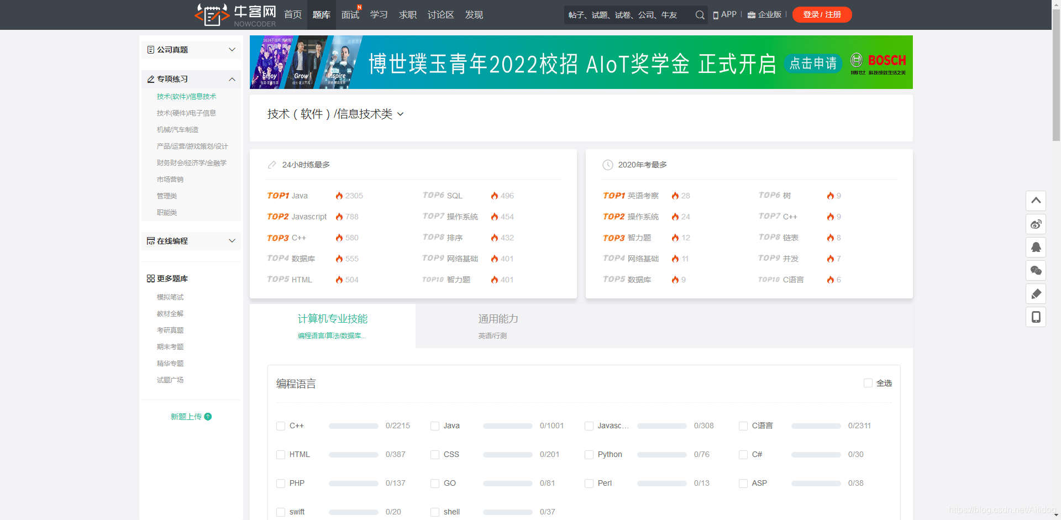Viewport: 1061px width, 520px height.
Task: Open 首页 in the top navigation
Action: pyautogui.click(x=293, y=15)
